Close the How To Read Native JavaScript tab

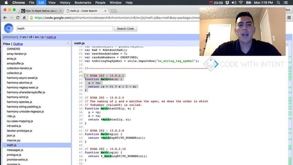(x=60, y=11)
